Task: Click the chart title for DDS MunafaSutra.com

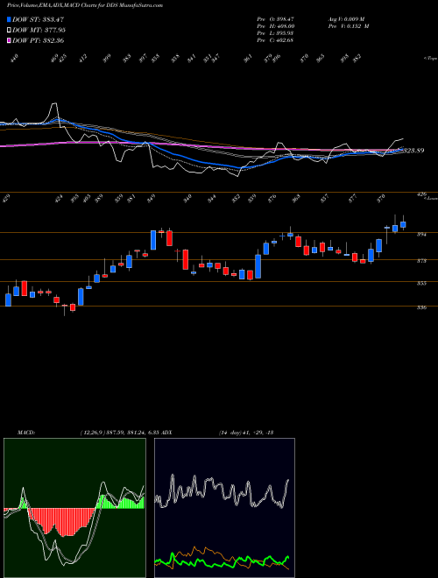Action: [x=85, y=5]
